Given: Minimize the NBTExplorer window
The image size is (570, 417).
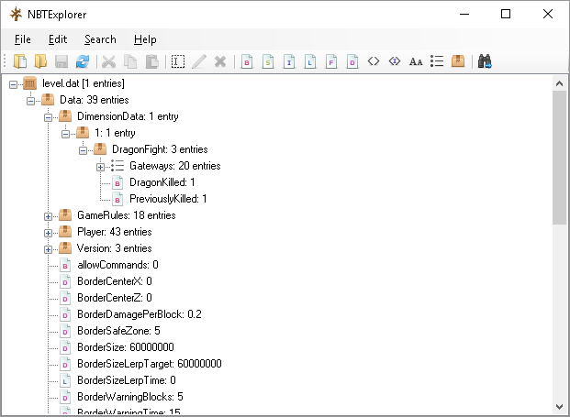Looking at the screenshot, I should click(464, 14).
